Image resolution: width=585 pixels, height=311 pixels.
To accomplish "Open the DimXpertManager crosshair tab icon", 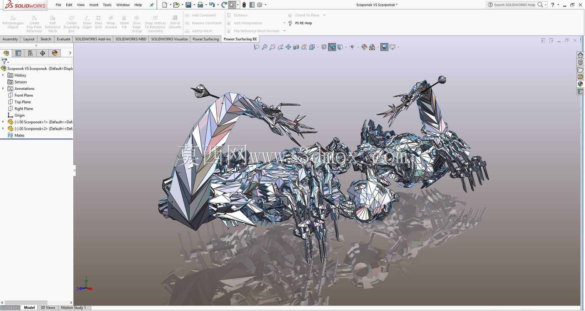I will pos(43,53).
